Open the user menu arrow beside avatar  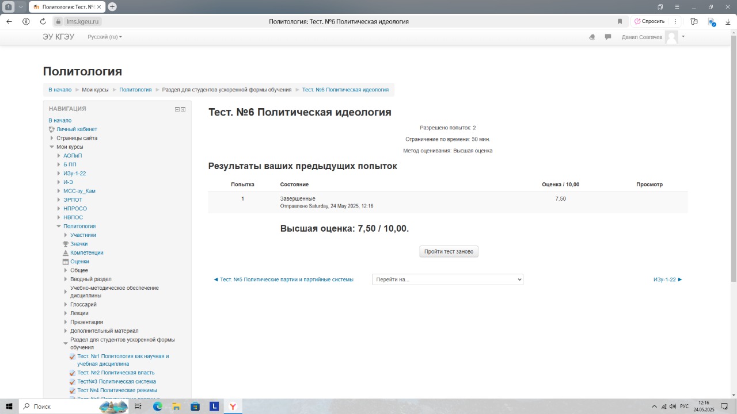tap(683, 36)
